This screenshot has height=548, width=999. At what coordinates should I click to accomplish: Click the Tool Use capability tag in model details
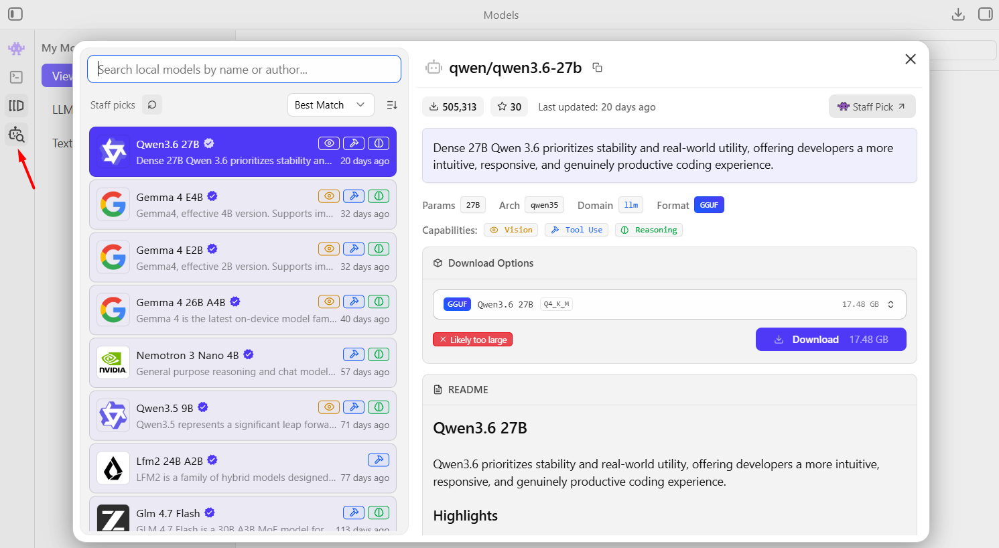[x=576, y=230]
